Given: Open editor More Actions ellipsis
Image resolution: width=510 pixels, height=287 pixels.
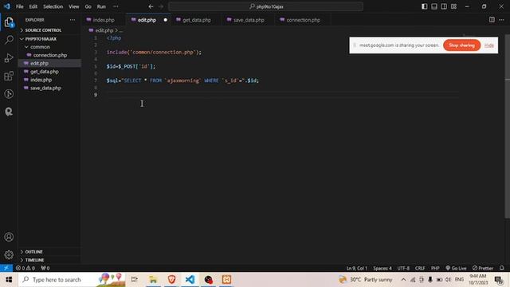Looking at the screenshot, I should tap(501, 20).
